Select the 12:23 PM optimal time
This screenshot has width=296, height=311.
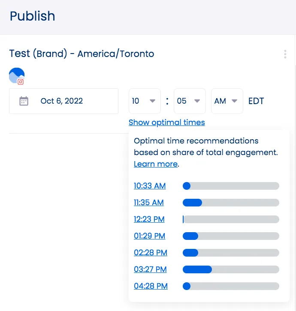149,219
